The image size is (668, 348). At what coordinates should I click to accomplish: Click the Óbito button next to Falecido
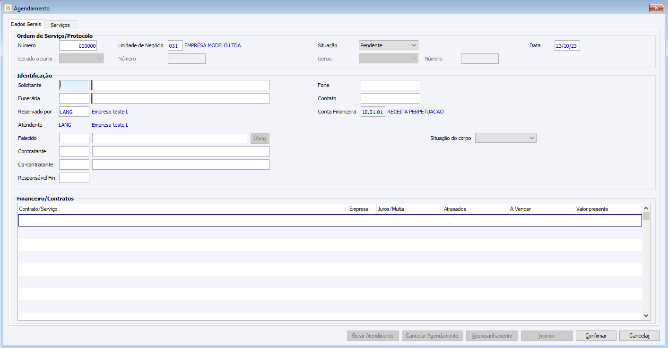(x=260, y=139)
